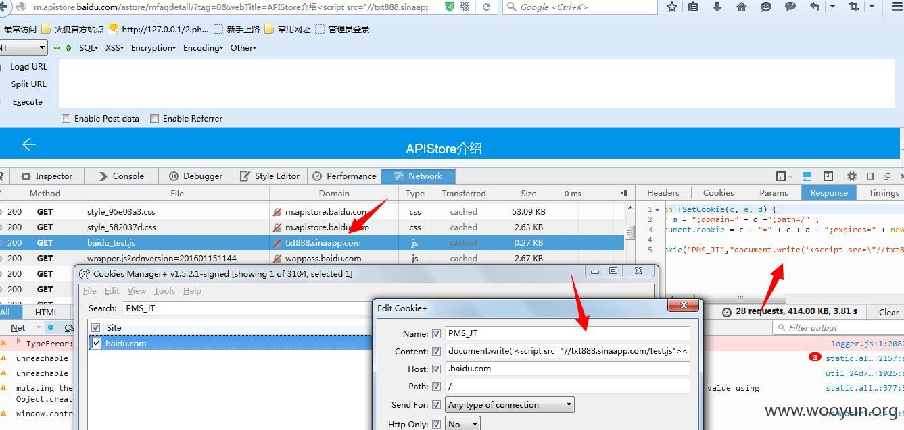Open the devtools frame picker icon
This screenshot has width=904, height=430.
[x=781, y=176]
